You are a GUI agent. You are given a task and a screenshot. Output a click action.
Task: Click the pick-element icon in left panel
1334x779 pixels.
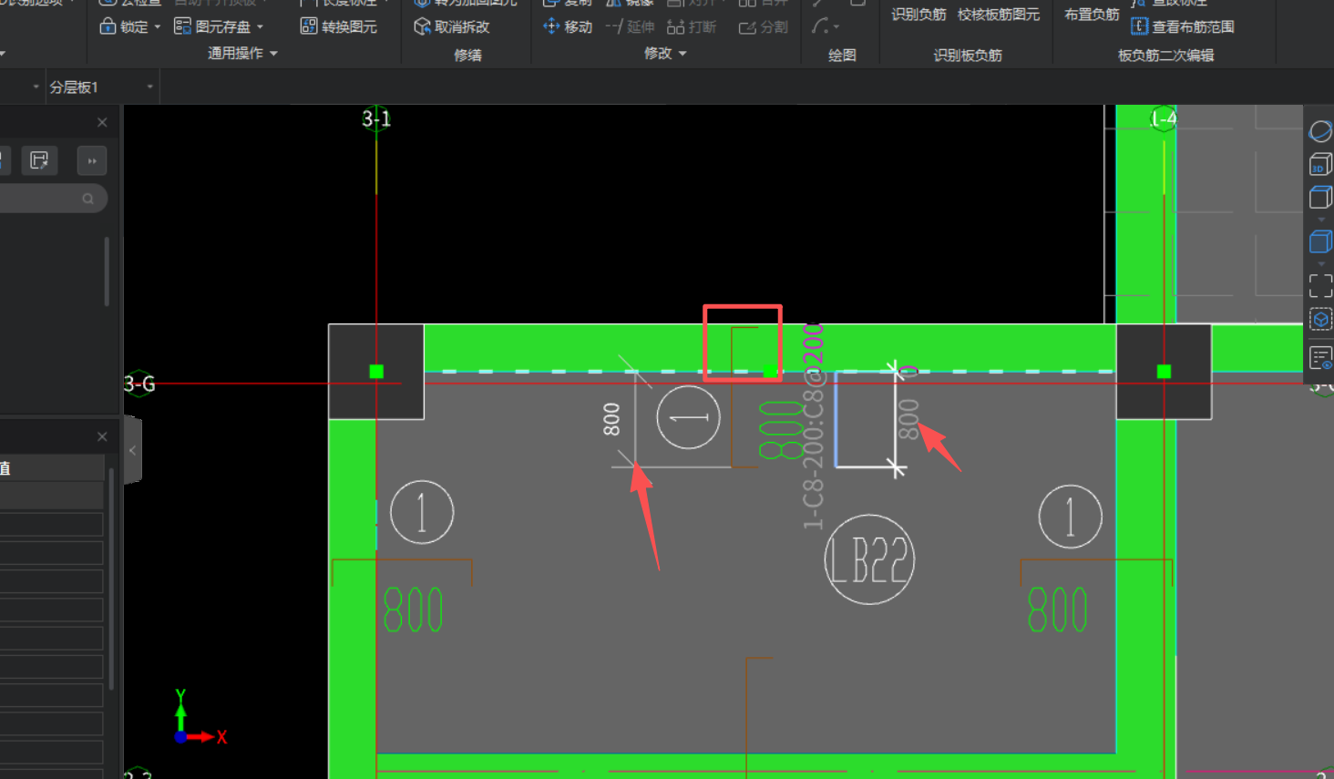[x=39, y=160]
